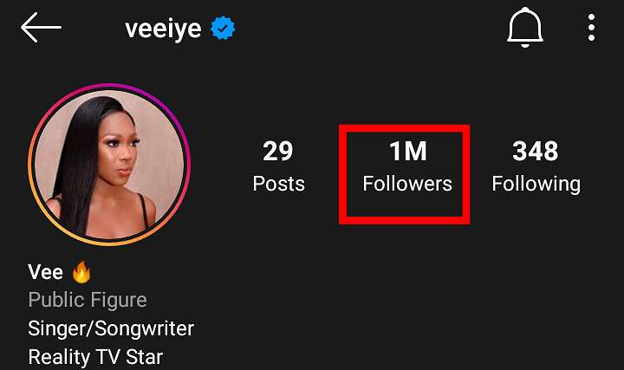The width and height of the screenshot is (624, 370).
Task: Click the Reality TV Star bio line
Action: [95, 357]
